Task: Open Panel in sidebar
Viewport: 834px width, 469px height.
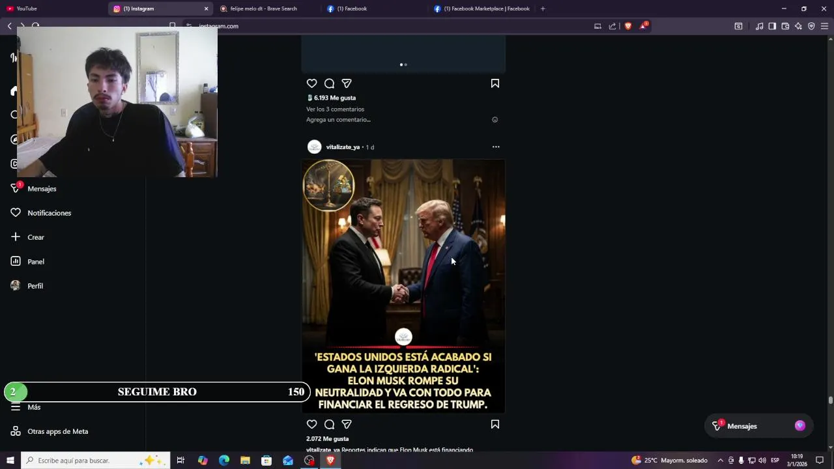Action: click(x=27, y=261)
